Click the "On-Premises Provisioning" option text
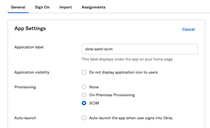The height and width of the screenshot is (128, 210). (112, 95)
